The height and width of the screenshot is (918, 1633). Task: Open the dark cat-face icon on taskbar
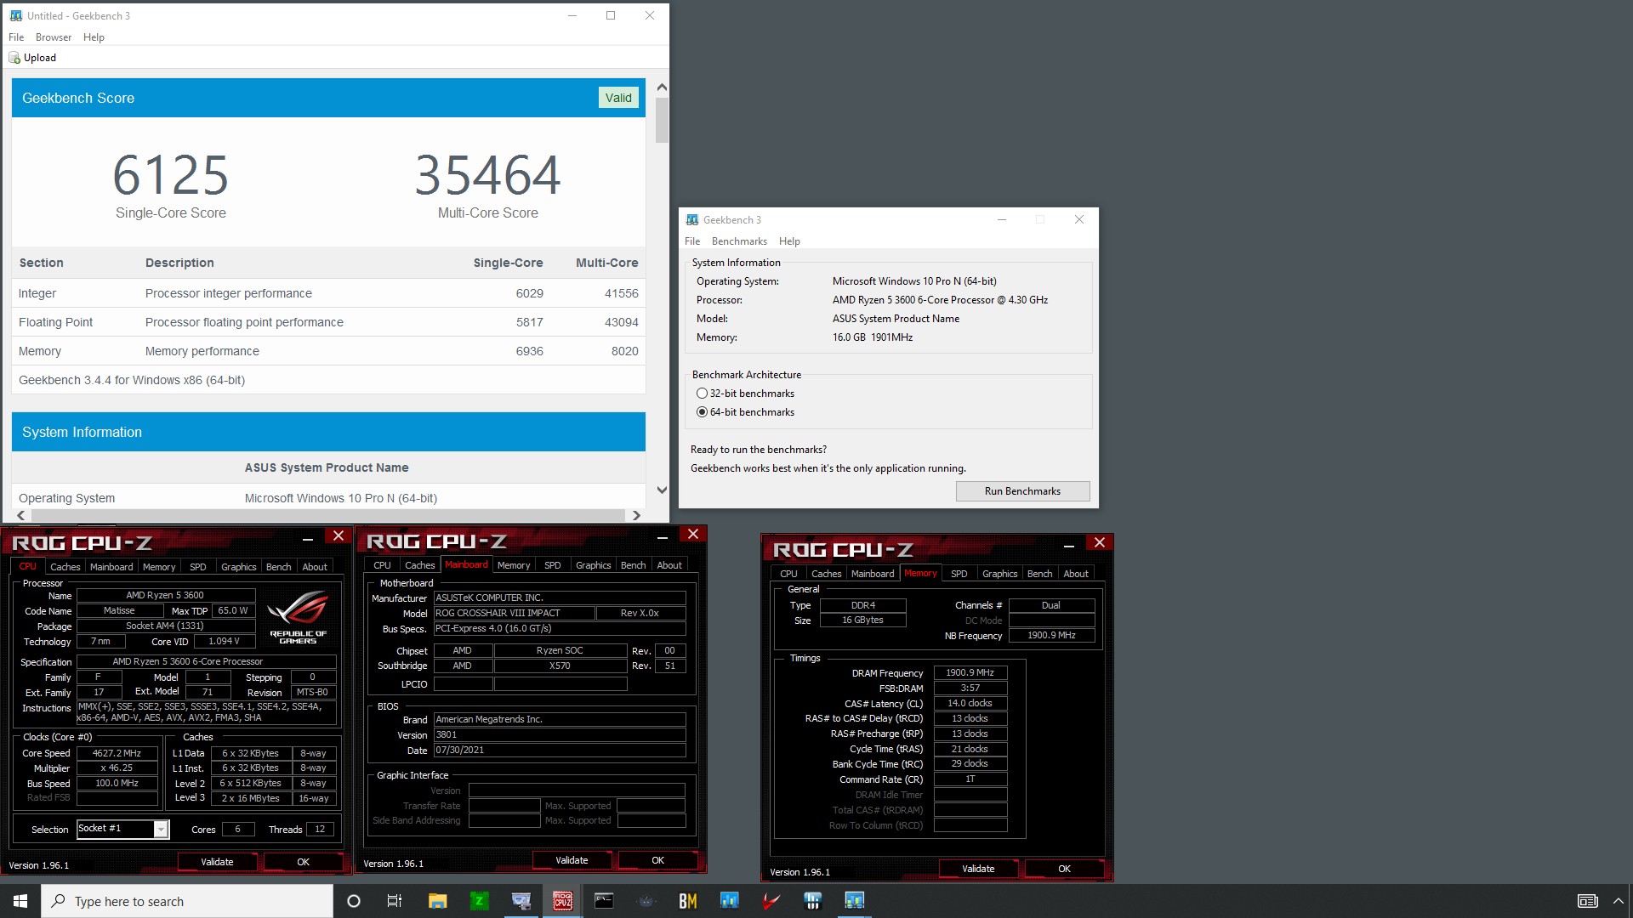click(646, 901)
